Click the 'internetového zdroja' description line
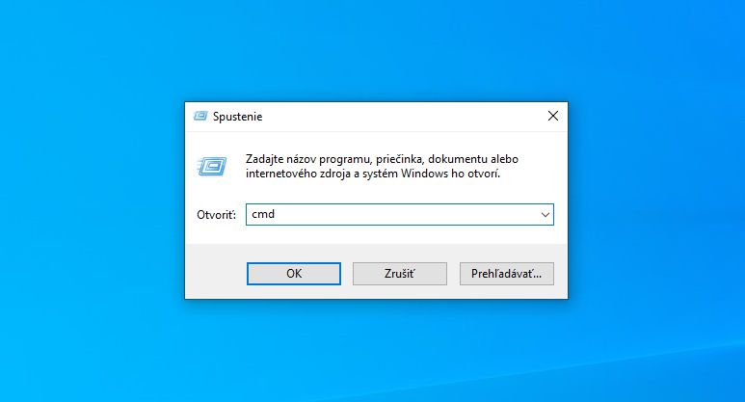Screen dimensions: 745x402 coord(373,174)
